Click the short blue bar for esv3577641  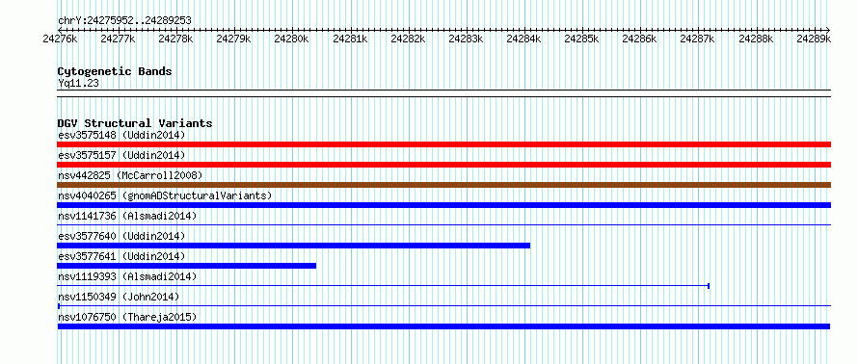pyautogui.click(x=187, y=266)
